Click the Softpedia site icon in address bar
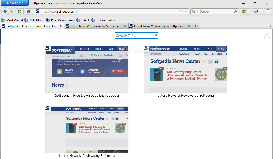Screen dimensions: 273x159 [x=37, y=12]
